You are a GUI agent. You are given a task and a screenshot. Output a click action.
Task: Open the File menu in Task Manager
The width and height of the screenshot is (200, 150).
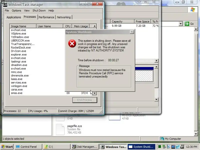pyautogui.click(x=7, y=10)
